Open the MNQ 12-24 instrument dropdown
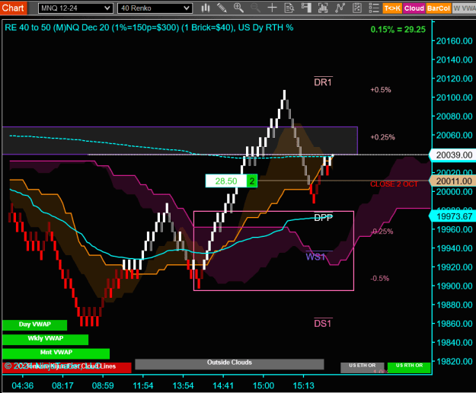 75,8
